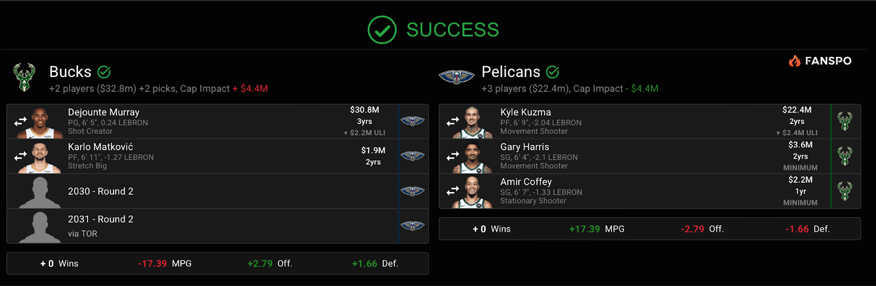Open Kyle Kuzma's player name link
Viewport: 876px width, 286px height.
(526, 112)
